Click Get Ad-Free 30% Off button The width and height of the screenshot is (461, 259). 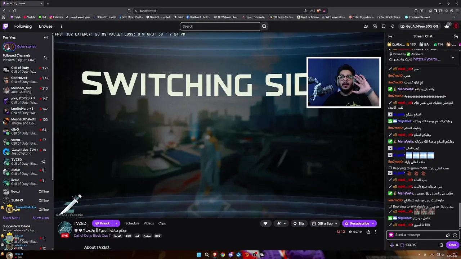click(x=419, y=26)
